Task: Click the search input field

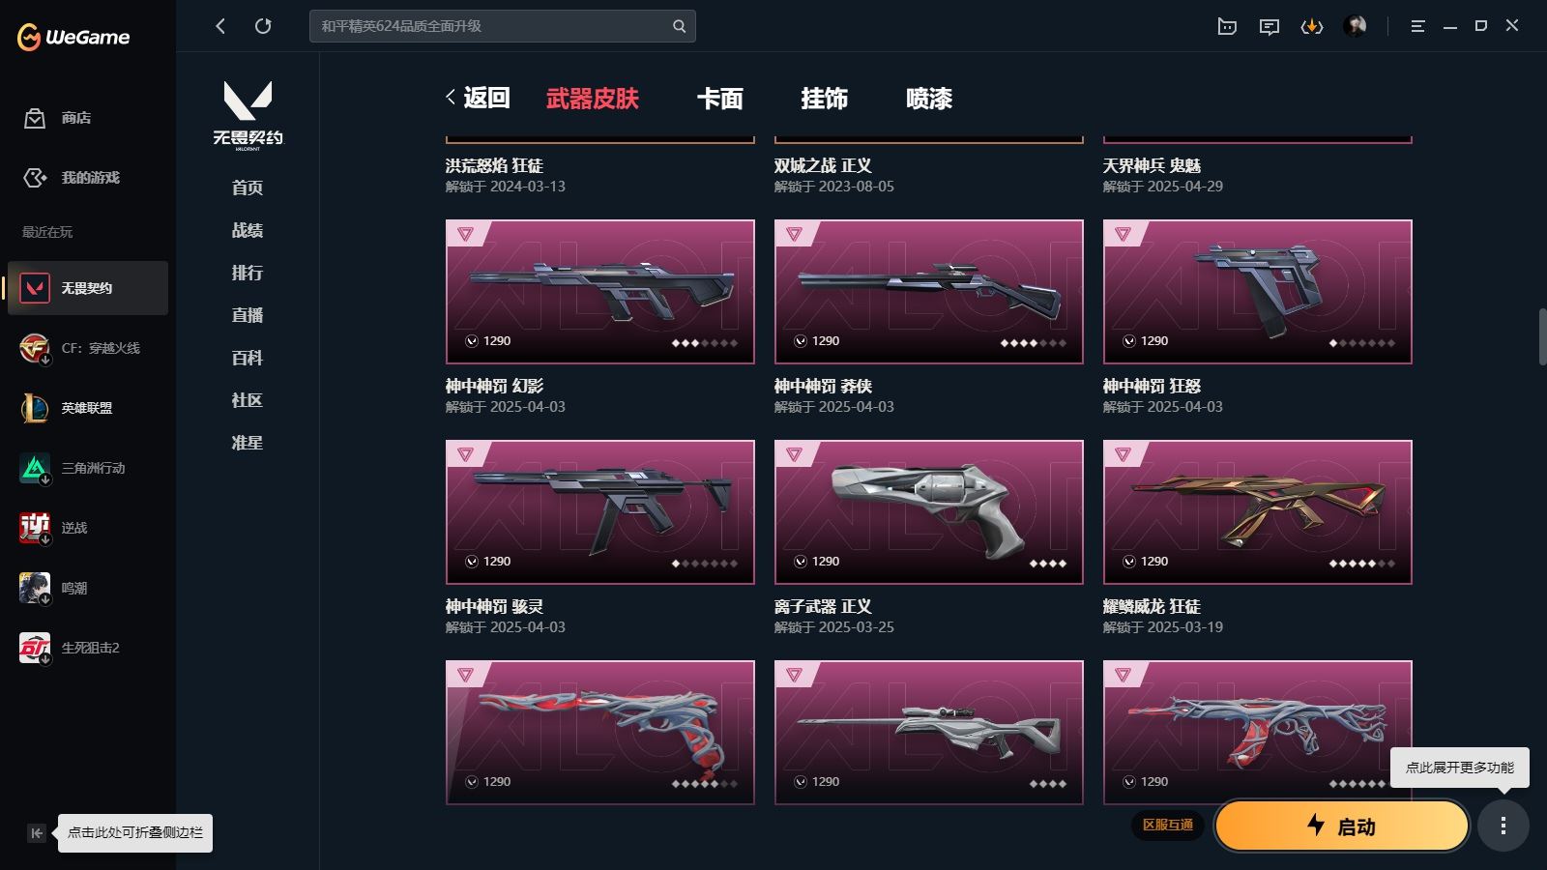Action: pos(493,26)
